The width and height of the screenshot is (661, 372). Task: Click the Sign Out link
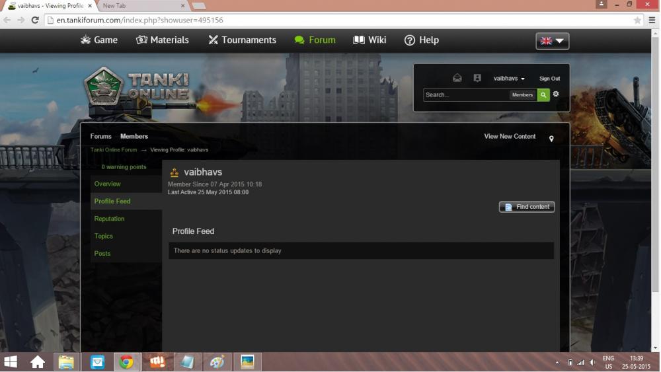coord(549,79)
